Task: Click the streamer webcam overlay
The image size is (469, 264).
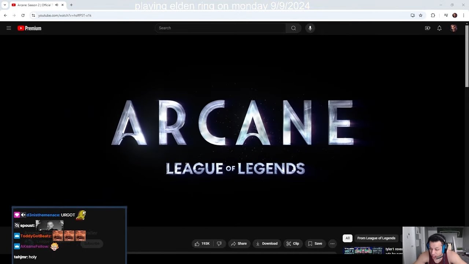Action: pyautogui.click(x=436, y=245)
